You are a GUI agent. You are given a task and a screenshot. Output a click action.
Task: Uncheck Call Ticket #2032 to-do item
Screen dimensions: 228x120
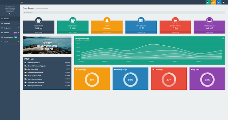25,69
